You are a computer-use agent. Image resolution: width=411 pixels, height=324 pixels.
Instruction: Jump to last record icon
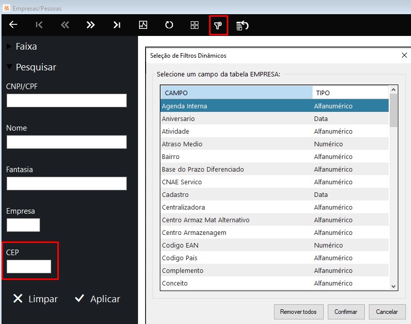coord(117,25)
